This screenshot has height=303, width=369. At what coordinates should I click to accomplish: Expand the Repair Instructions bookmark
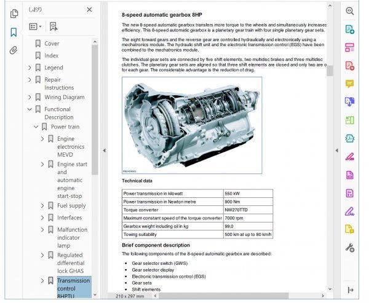30,80
